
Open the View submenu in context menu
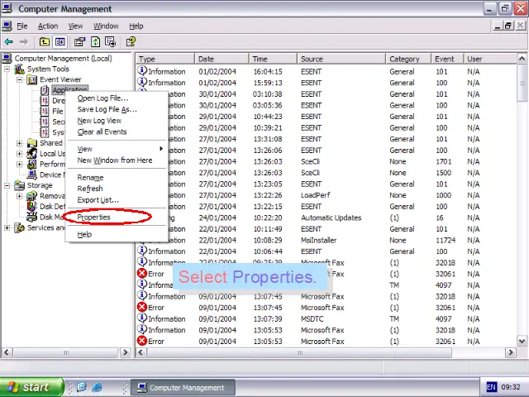tap(117, 149)
